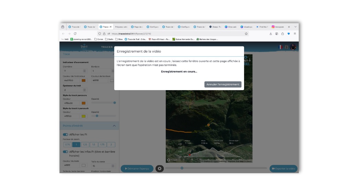This screenshot has width=361, height=194.
Task: Click the yellow tracé à parcourir swatch
Action: (84, 116)
